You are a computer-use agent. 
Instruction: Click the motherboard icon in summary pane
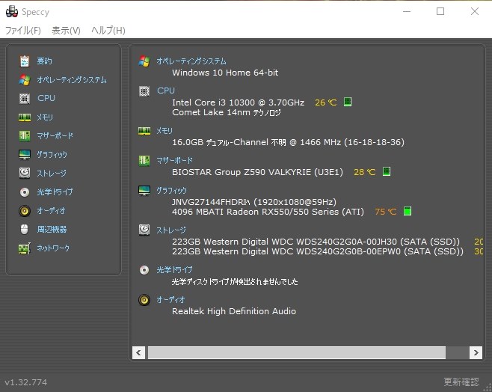tap(144, 161)
